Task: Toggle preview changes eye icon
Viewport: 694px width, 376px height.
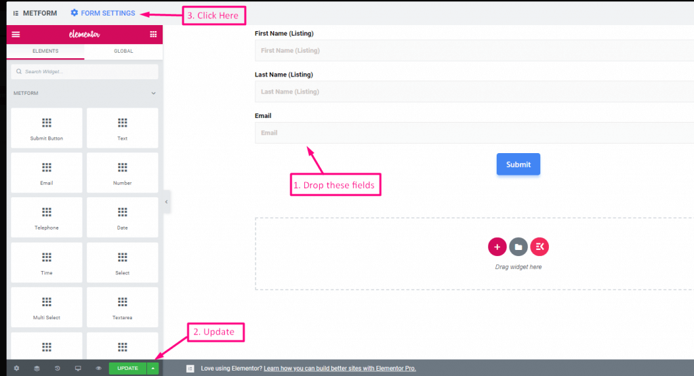Action: [98, 368]
